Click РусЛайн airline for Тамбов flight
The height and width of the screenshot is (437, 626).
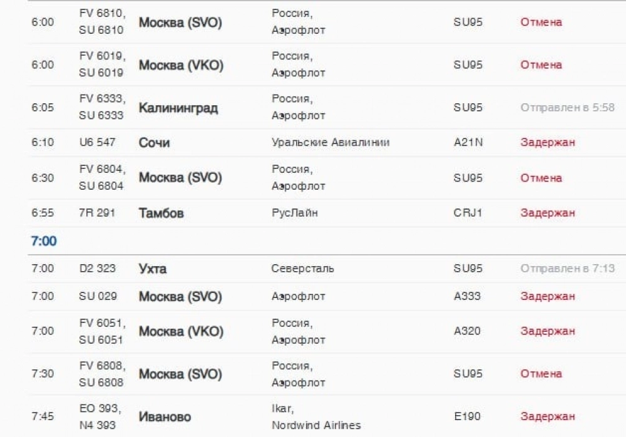pos(295,212)
